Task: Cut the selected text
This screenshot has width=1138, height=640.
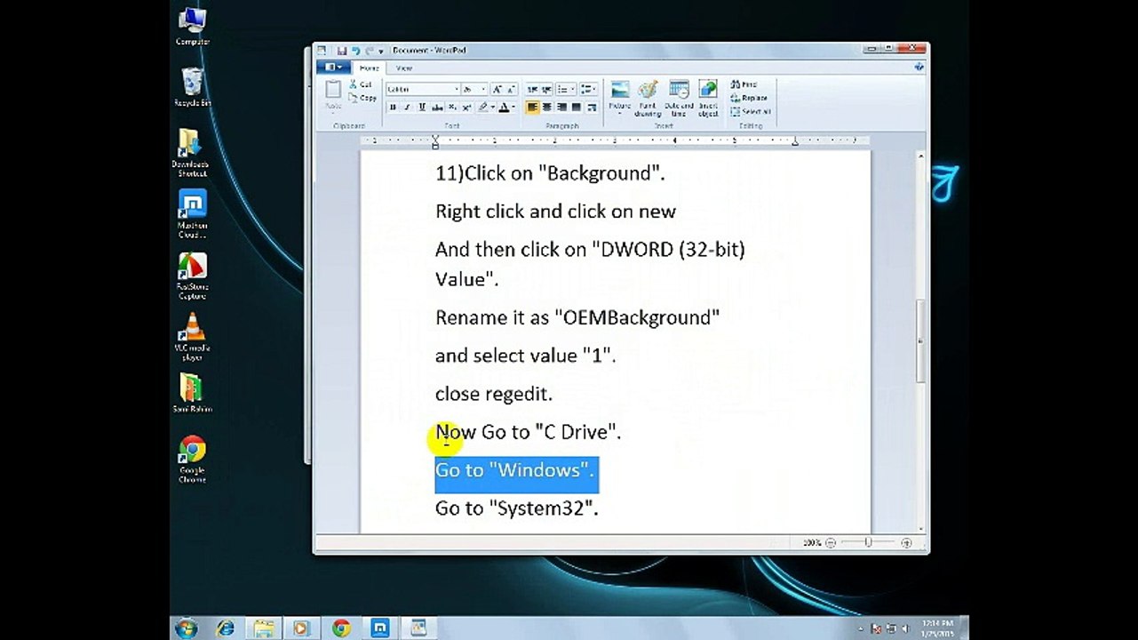Action: tap(362, 84)
